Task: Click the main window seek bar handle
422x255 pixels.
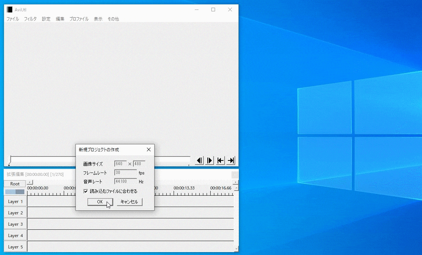Action: point(9,160)
